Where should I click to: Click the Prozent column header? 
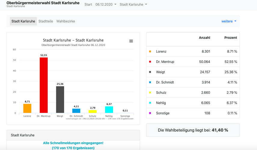pyautogui.click(x=231, y=38)
